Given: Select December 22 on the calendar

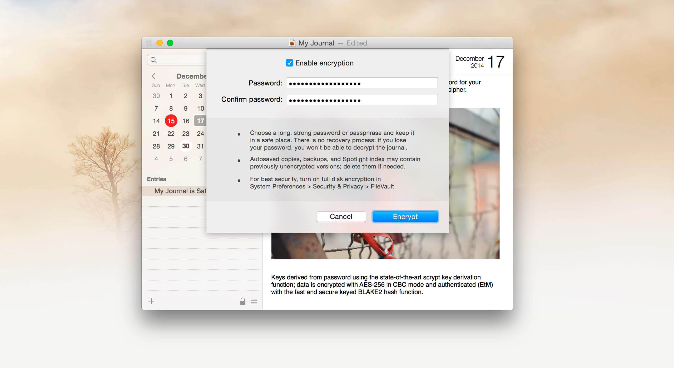Looking at the screenshot, I should (171, 134).
